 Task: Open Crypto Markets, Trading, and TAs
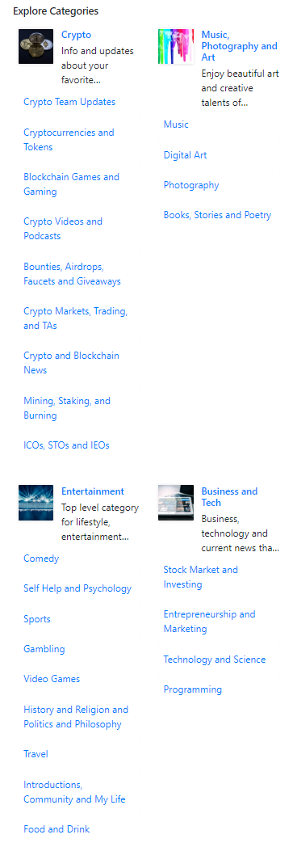click(76, 318)
